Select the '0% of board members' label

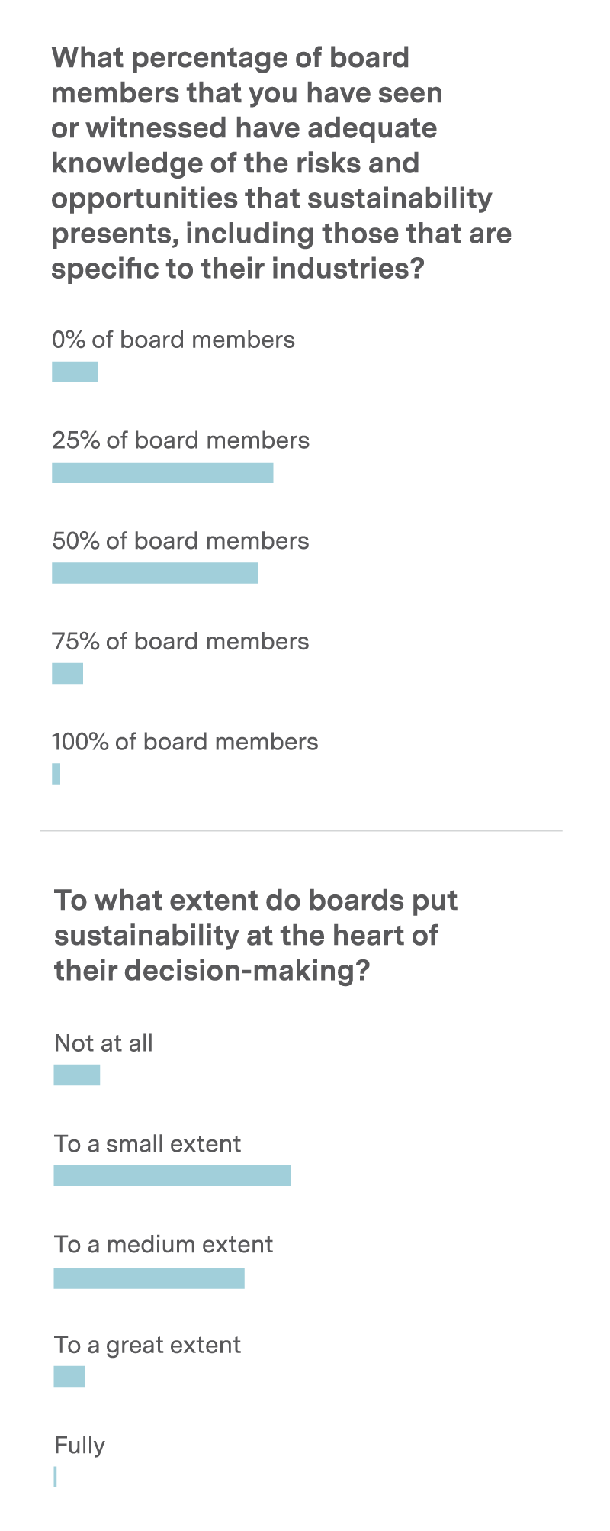pyautogui.click(x=173, y=340)
